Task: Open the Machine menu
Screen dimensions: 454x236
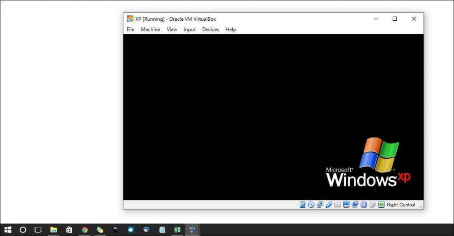Action: (150, 30)
